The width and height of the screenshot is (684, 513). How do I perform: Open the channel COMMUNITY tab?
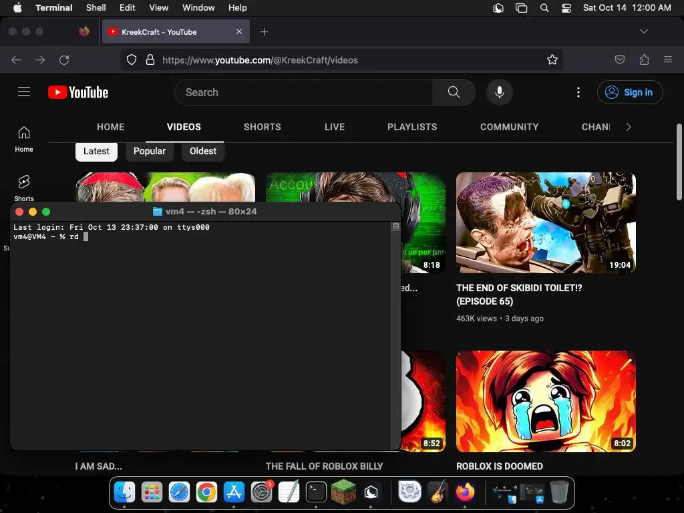[x=510, y=127]
